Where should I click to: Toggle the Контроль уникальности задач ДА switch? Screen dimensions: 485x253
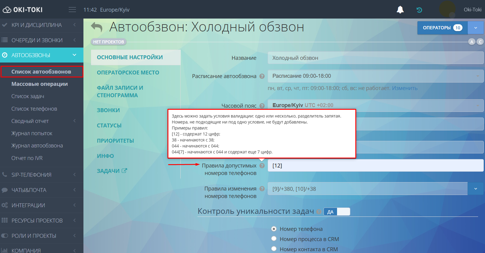point(337,212)
